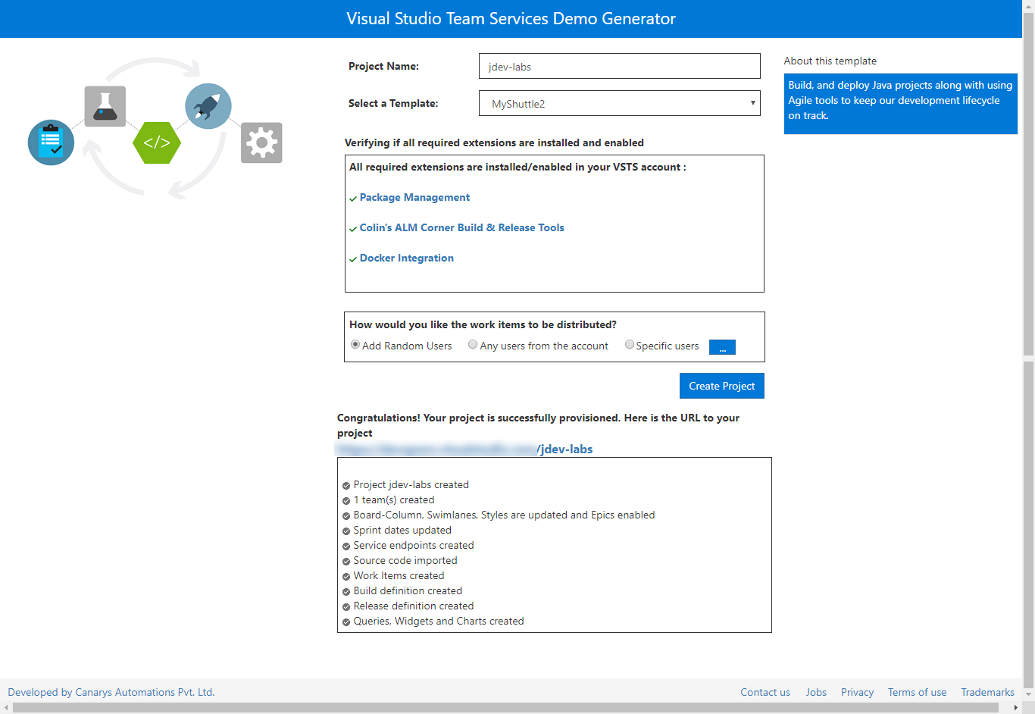Click the code brackets hexagon icon

(x=156, y=142)
